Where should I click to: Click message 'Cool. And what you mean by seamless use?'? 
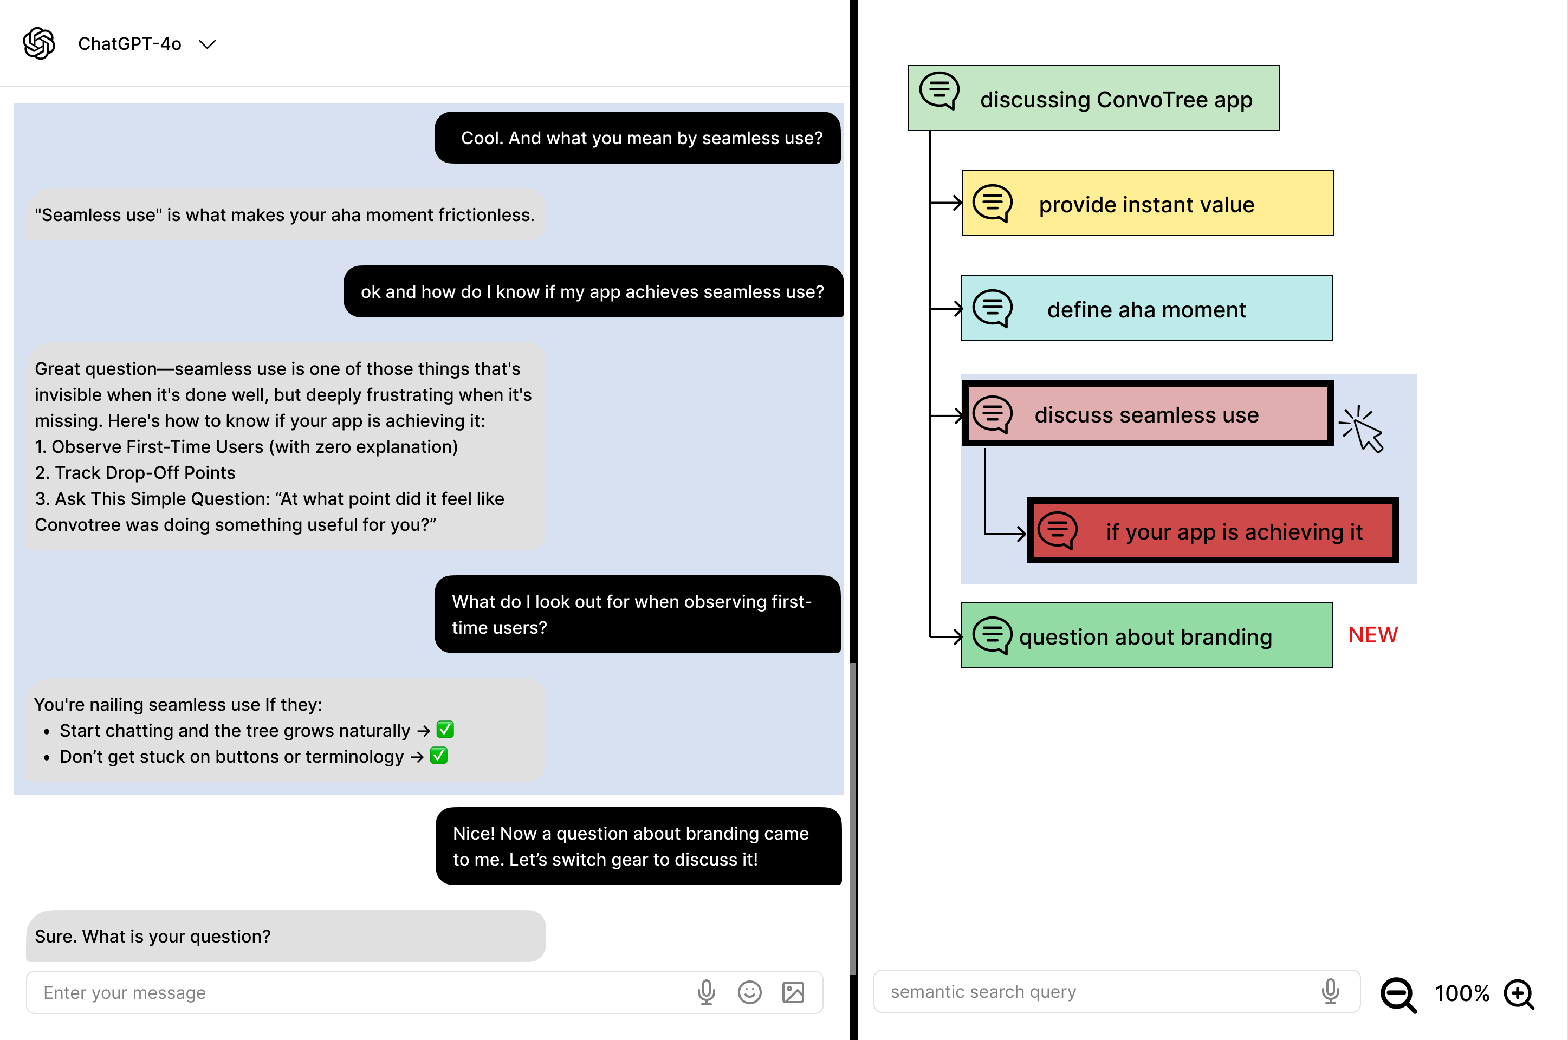pyautogui.click(x=637, y=137)
